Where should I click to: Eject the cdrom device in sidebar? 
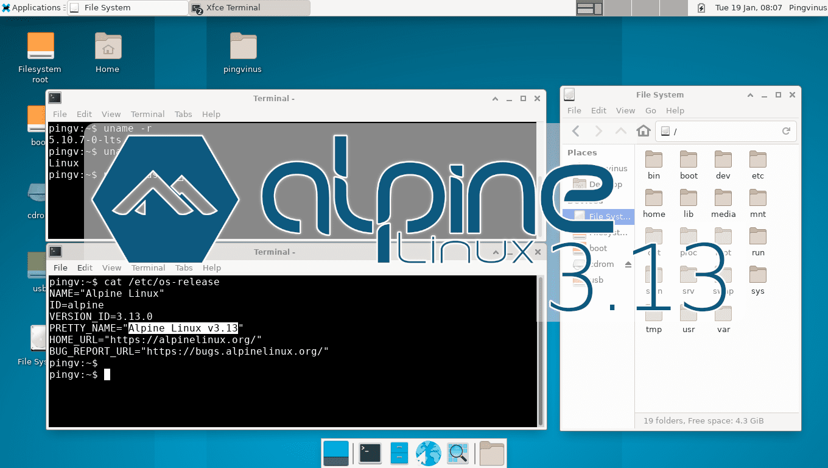point(628,264)
